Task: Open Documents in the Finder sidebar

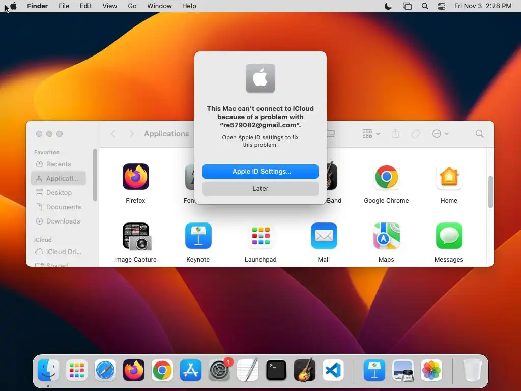Action: click(59, 207)
